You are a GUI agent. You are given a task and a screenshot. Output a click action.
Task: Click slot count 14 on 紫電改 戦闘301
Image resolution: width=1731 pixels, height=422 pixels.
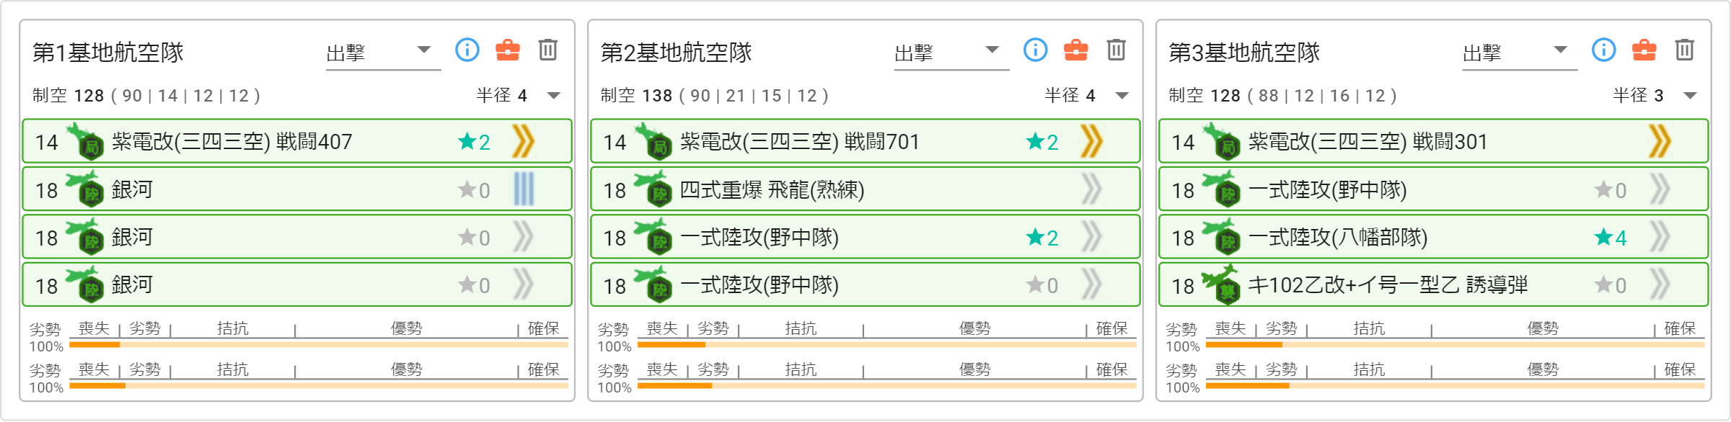point(1183,142)
